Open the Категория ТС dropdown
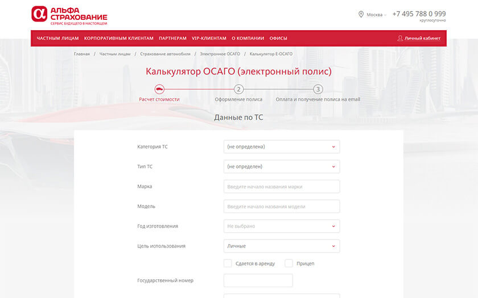The image size is (478, 298). 282,146
